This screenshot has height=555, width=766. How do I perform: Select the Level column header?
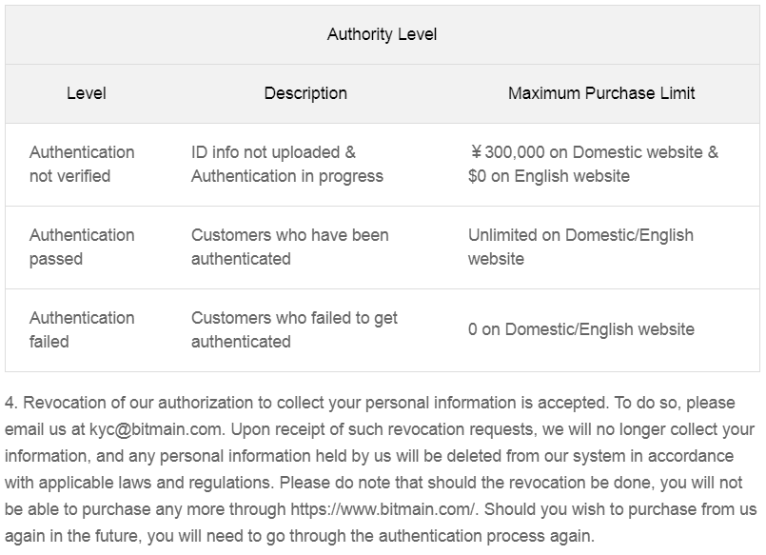(x=87, y=93)
